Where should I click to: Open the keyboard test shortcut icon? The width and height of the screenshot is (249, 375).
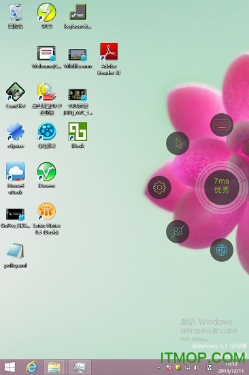pyautogui.click(x=78, y=16)
